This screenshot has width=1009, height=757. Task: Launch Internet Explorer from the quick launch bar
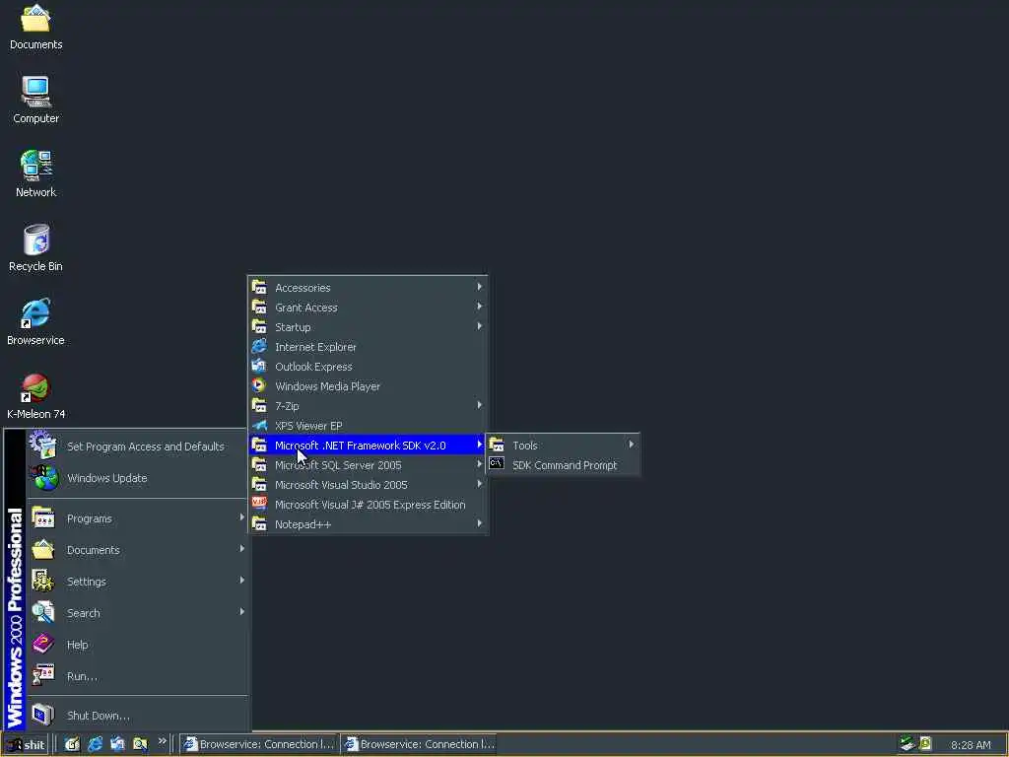pyautogui.click(x=96, y=744)
